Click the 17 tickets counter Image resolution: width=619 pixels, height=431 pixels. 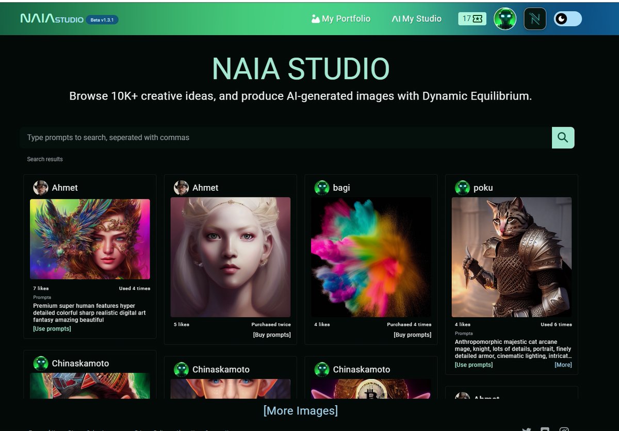pyautogui.click(x=472, y=19)
